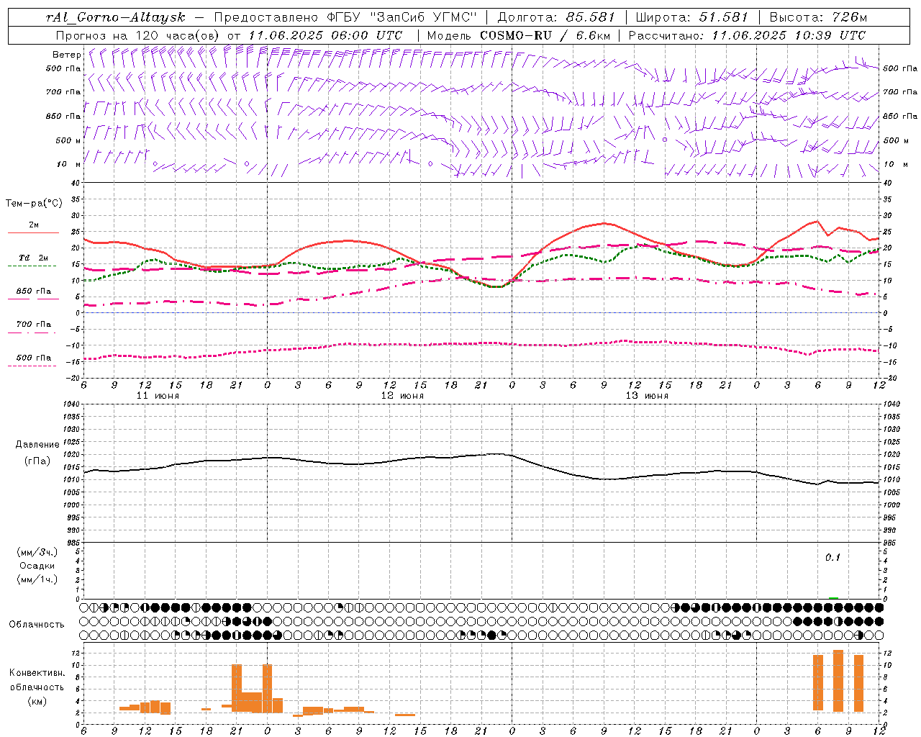Image resolution: width=921 pixels, height=737 pixels.
Task: Click the (мм/1ч.) precipitation unit label
Action: point(37,579)
